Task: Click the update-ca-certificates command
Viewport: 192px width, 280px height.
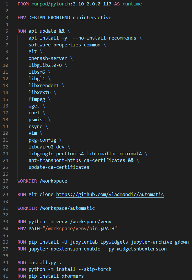Action: (x=59, y=167)
